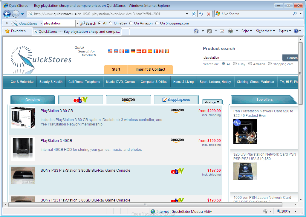Expand the address bar URL dropdown

[187, 14]
